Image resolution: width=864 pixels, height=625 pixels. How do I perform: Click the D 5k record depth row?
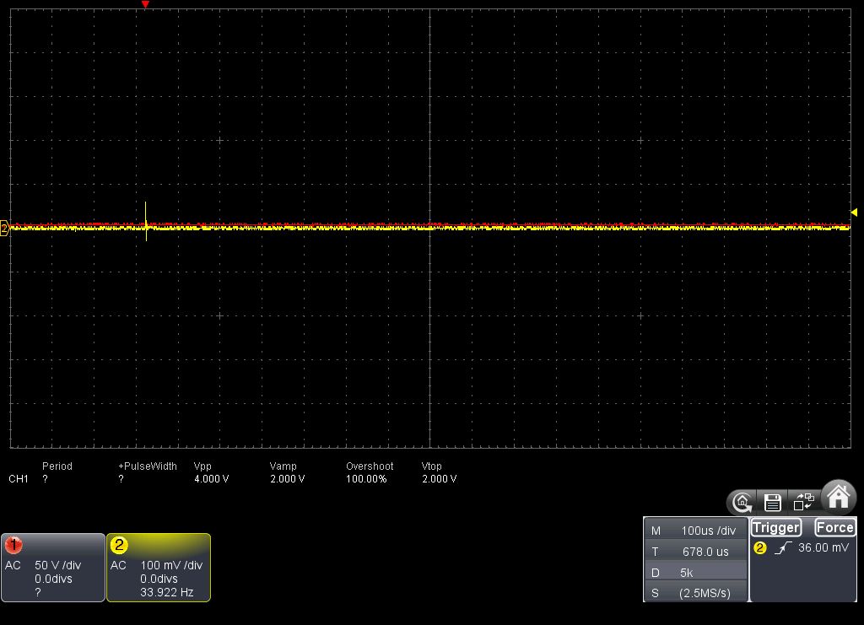(x=695, y=572)
